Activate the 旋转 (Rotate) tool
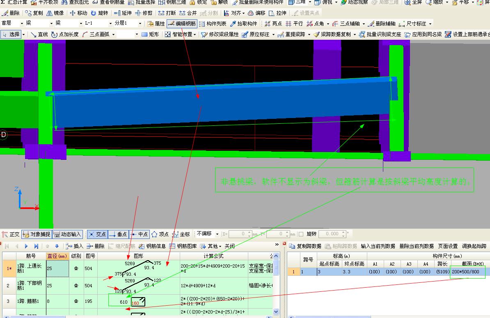This screenshot has height=318, width=490. 99,13
